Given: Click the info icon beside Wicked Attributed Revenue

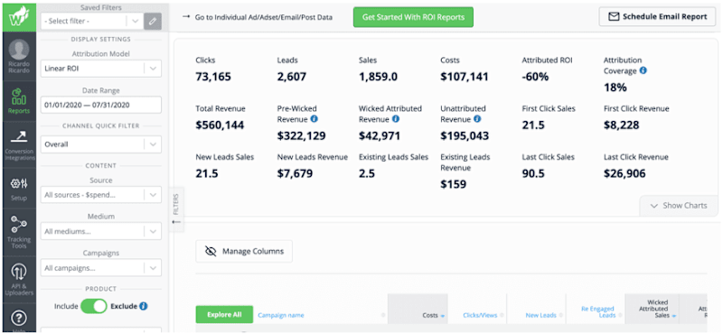Looking at the screenshot, I should (396, 119).
